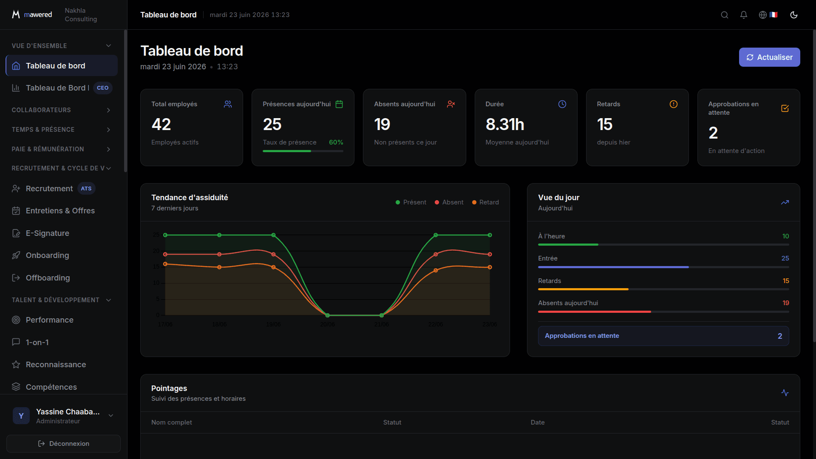
Task: Click the Taux de présence progress bar
Action: [x=303, y=151]
